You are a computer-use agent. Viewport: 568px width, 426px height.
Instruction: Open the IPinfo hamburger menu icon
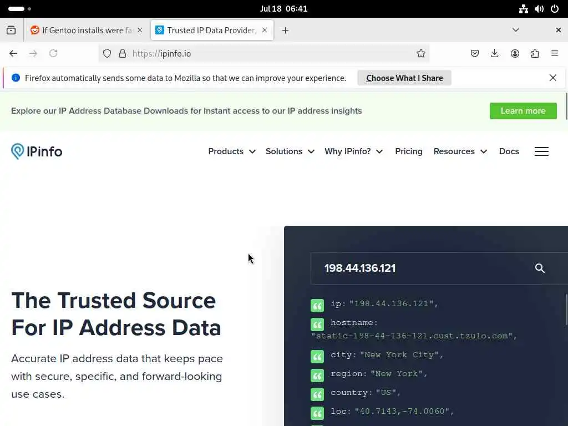(x=541, y=151)
